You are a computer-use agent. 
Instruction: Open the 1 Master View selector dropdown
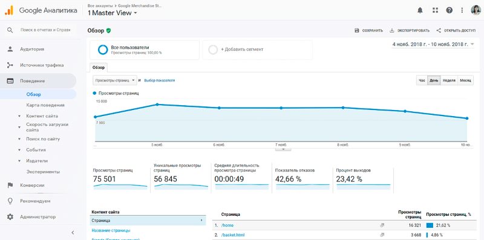click(x=113, y=13)
